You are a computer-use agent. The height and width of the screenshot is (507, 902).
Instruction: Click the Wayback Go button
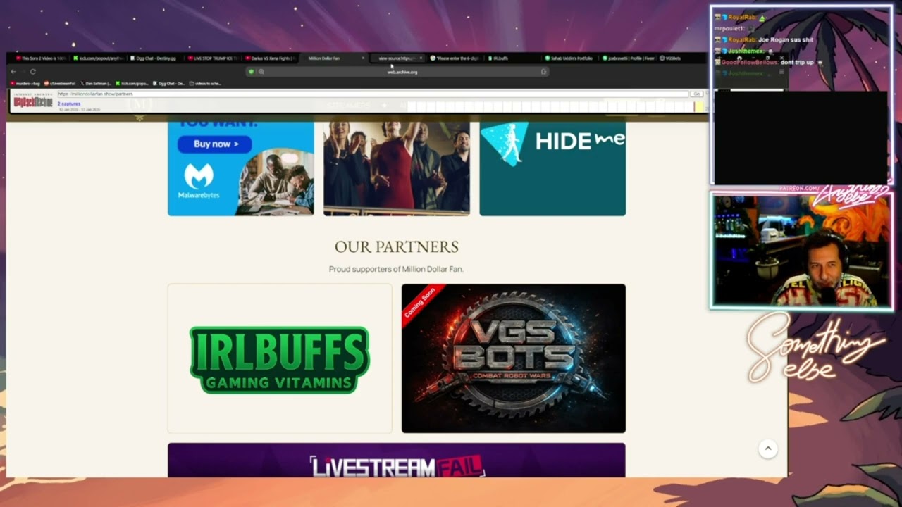click(x=696, y=94)
